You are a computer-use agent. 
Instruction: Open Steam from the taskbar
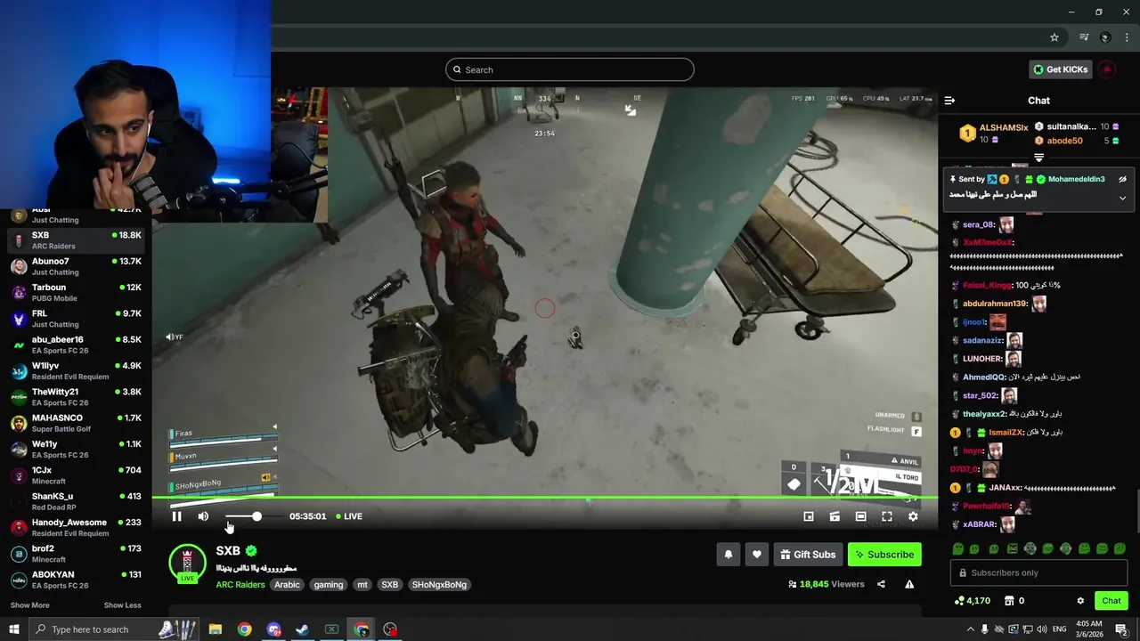tap(302, 629)
